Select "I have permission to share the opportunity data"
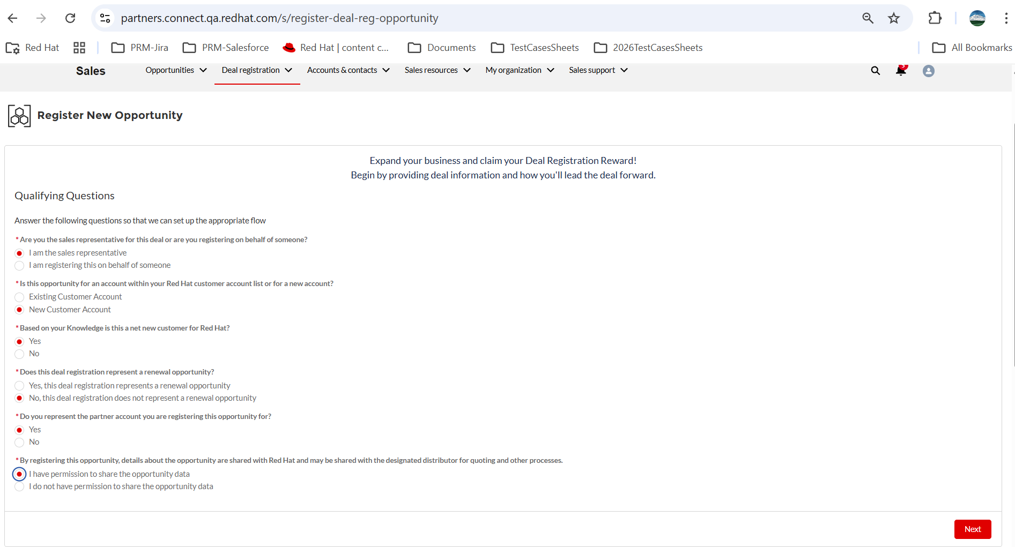The height and width of the screenshot is (547, 1015). 20,475
